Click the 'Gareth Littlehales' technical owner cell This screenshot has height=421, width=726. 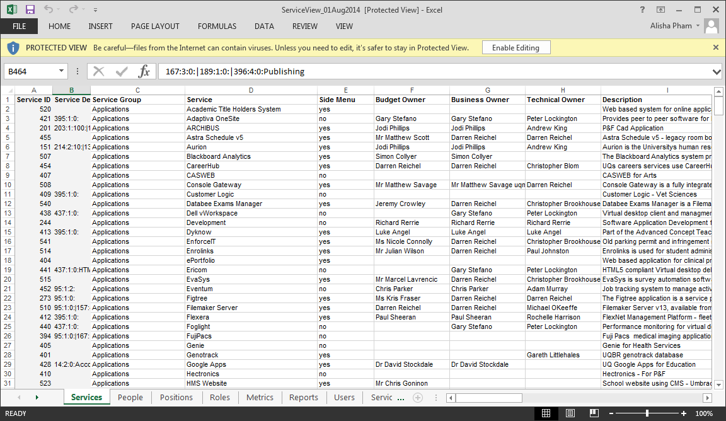pyautogui.click(x=563, y=355)
